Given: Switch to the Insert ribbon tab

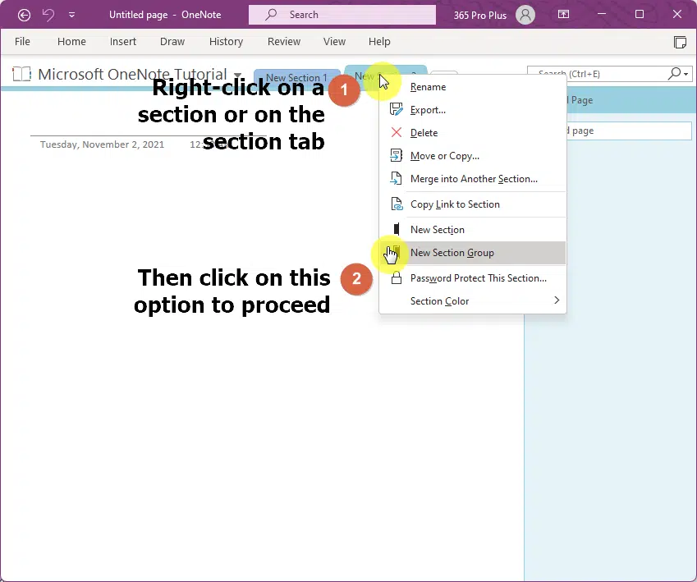Looking at the screenshot, I should pyautogui.click(x=122, y=41).
